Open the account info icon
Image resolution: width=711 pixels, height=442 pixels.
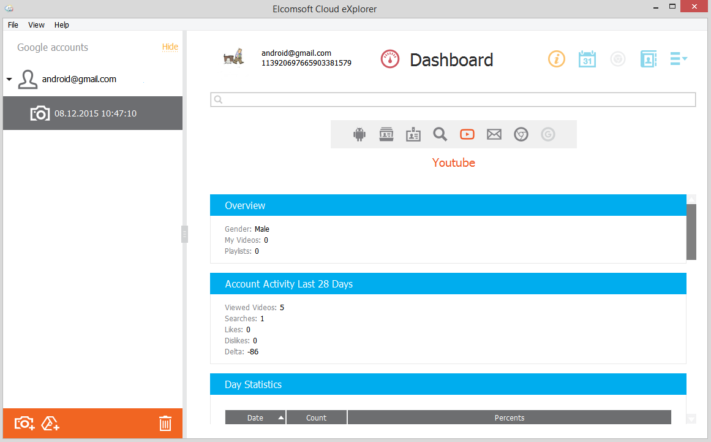coord(557,59)
